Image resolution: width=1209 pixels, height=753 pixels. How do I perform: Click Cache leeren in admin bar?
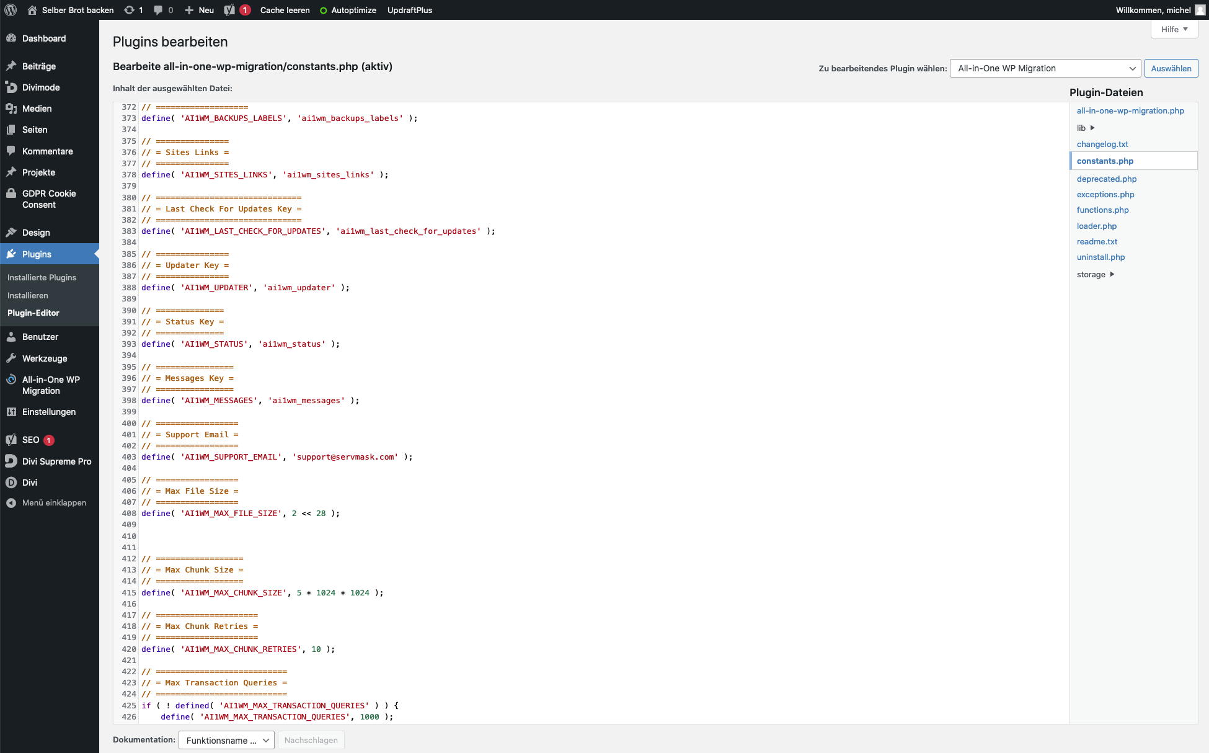coord(285,10)
